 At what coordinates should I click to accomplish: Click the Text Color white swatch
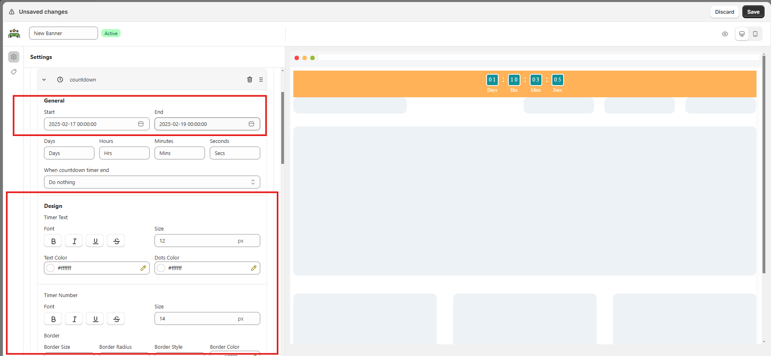[x=50, y=268]
